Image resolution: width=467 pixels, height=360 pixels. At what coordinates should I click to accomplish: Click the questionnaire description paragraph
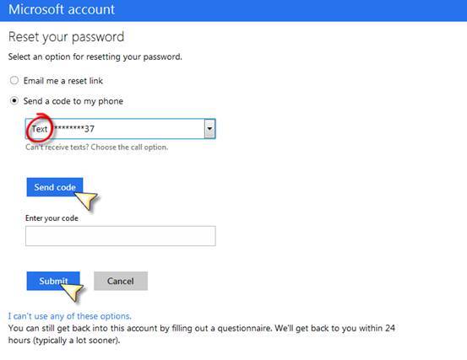click(x=202, y=334)
